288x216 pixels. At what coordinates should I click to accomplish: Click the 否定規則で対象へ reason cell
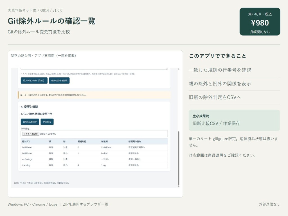[136, 147]
